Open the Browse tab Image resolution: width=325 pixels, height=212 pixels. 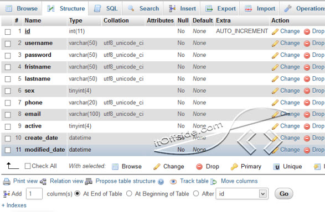pos(22,8)
